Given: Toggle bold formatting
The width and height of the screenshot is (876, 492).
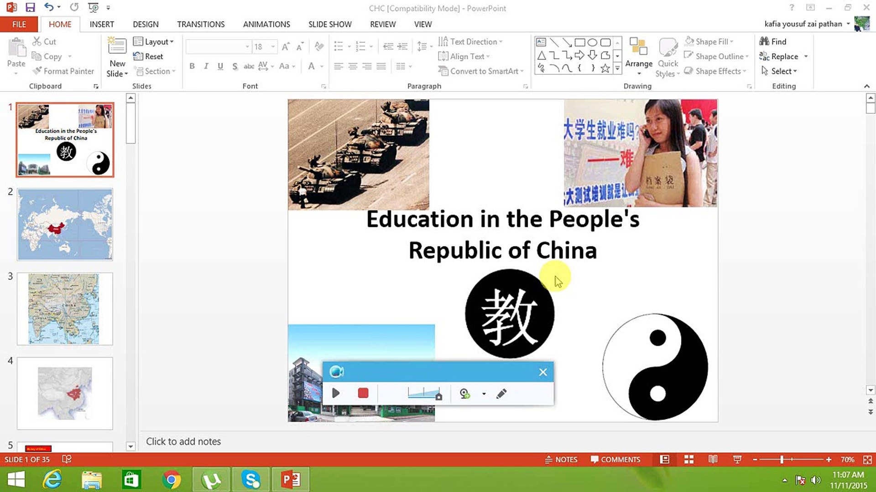Looking at the screenshot, I should click(192, 66).
